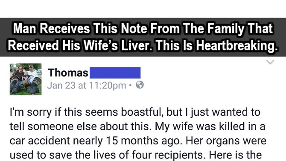286x161 pixels.
Task: Click the blue rectangle hiding the surname
Action: pos(115,73)
